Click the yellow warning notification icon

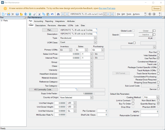tap(5, 8)
